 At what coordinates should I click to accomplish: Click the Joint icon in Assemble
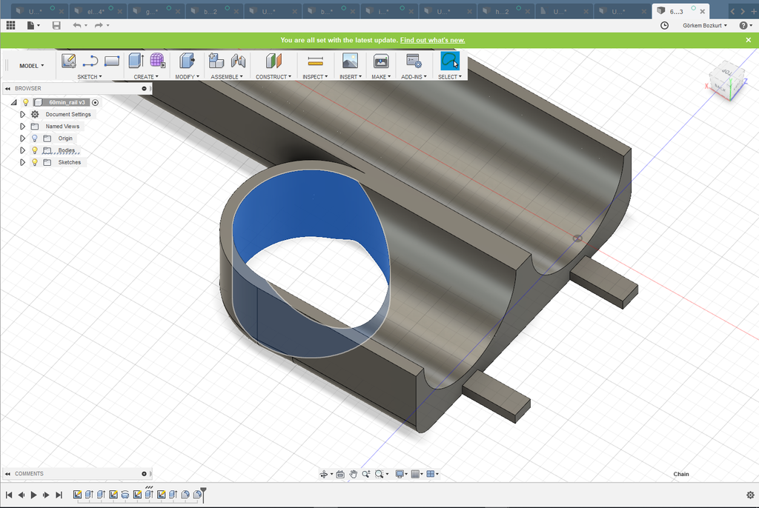pyautogui.click(x=238, y=61)
